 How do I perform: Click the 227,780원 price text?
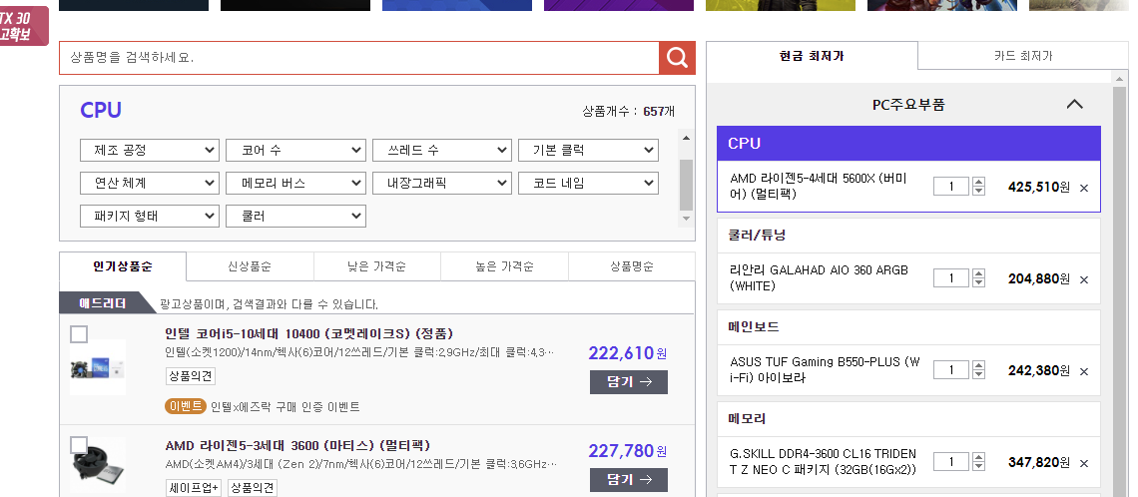(628, 450)
